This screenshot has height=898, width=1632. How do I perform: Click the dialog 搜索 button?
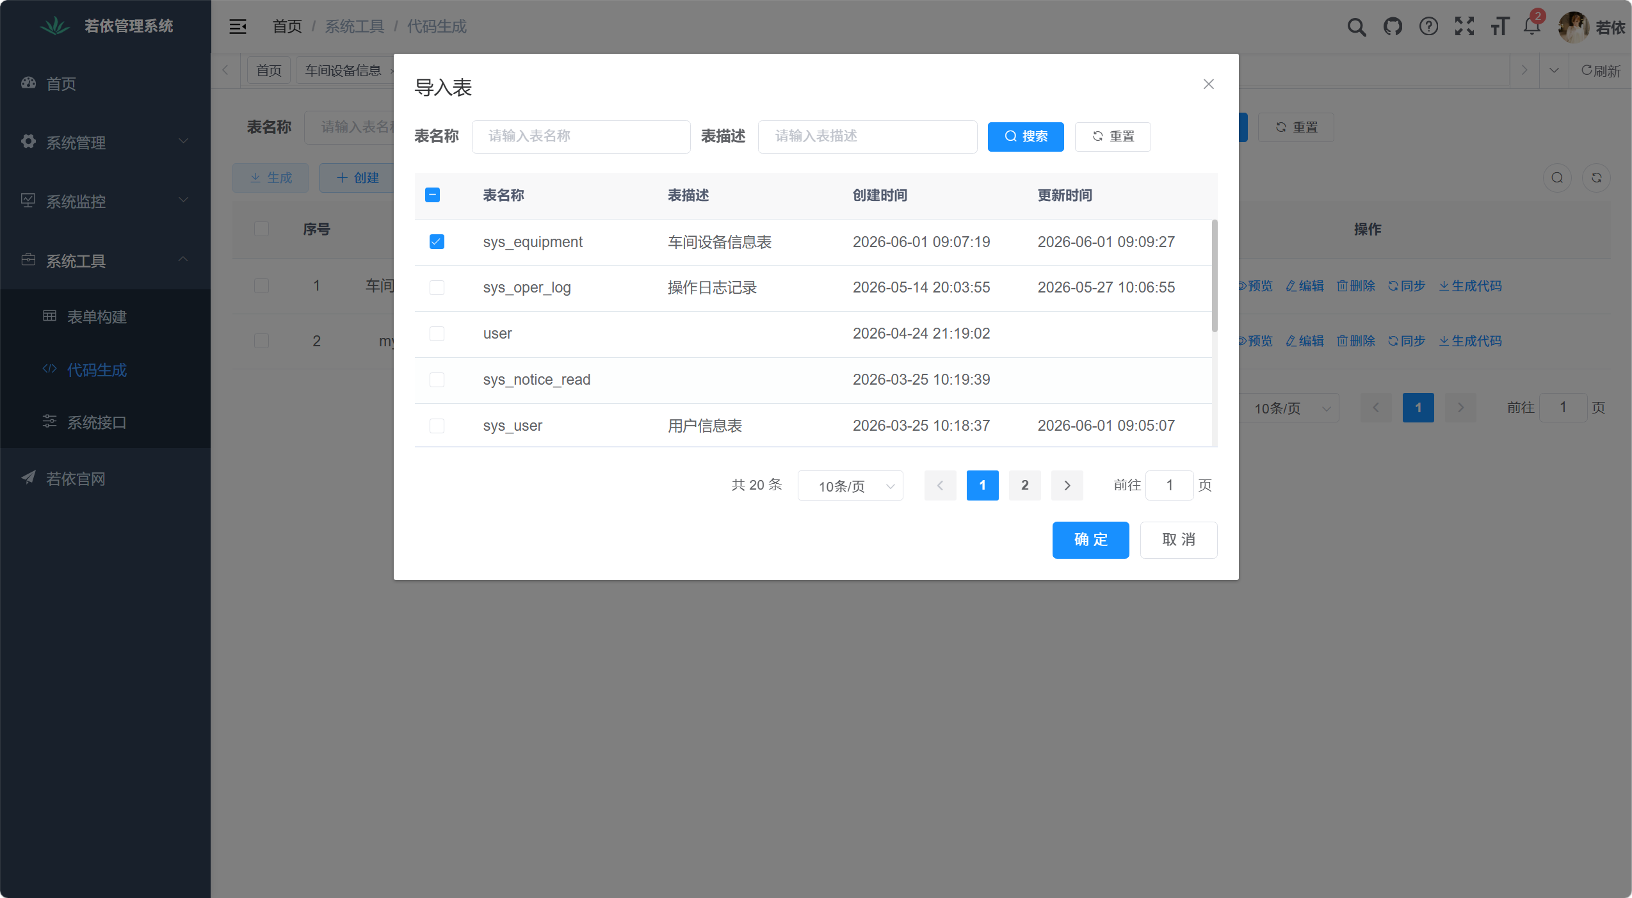click(x=1026, y=137)
